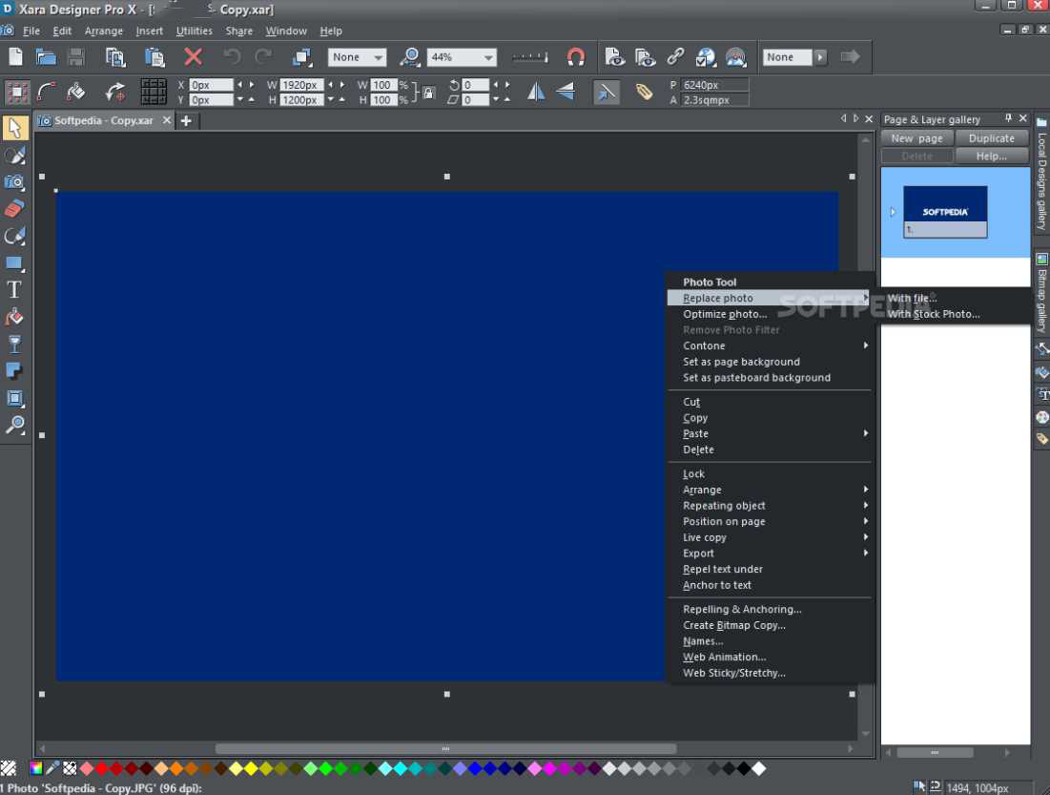
Task: Open the Arrange menu in menubar
Action: point(104,31)
